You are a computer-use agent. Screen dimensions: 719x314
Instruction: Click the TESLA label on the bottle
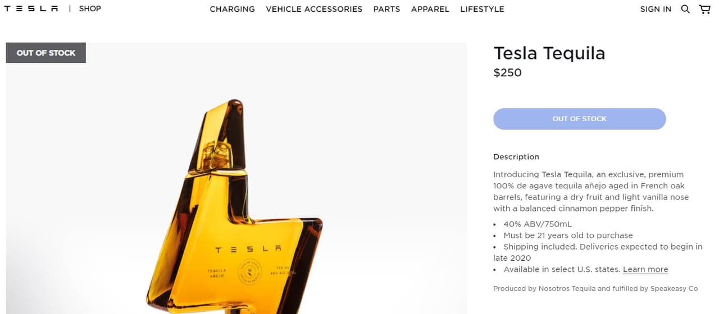[x=248, y=249]
